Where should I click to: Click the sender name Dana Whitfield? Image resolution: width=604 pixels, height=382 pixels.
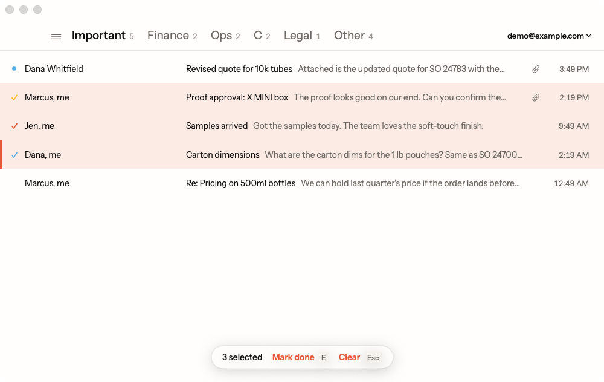click(54, 69)
